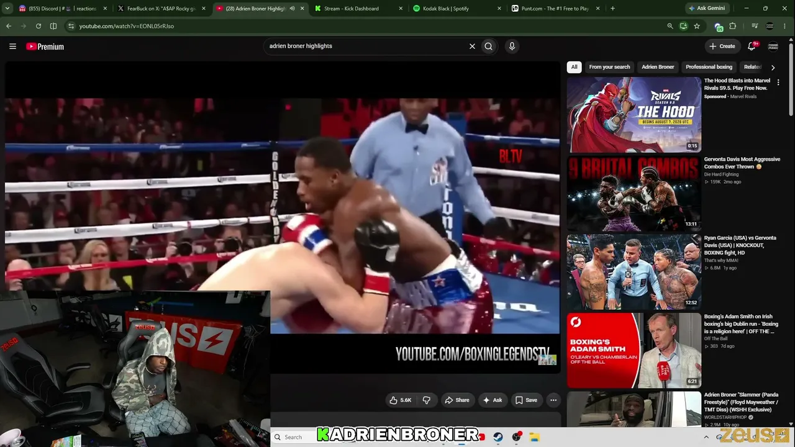Share the video
Image resolution: width=795 pixels, height=447 pixels.
(x=457, y=400)
